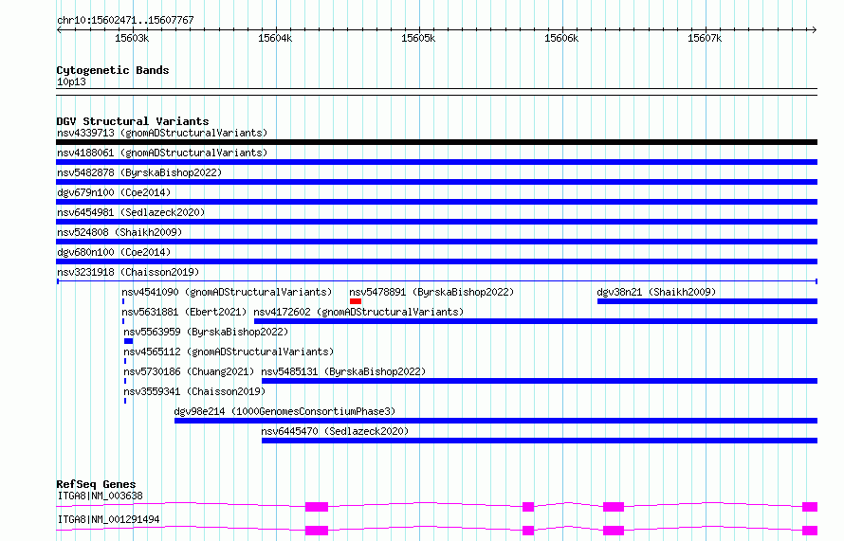Click the widest pink exon of ITGA8|NM_003638
The height and width of the screenshot is (541, 844).
pos(317,507)
